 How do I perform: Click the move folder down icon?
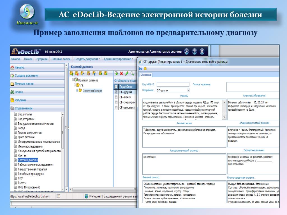(106, 73)
